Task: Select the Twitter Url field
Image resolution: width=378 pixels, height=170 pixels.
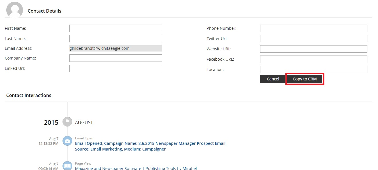Action: [x=314, y=39]
